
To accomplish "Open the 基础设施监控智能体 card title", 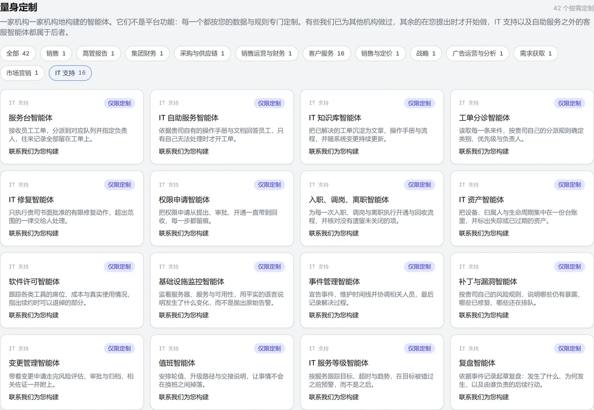I will 192,281.
